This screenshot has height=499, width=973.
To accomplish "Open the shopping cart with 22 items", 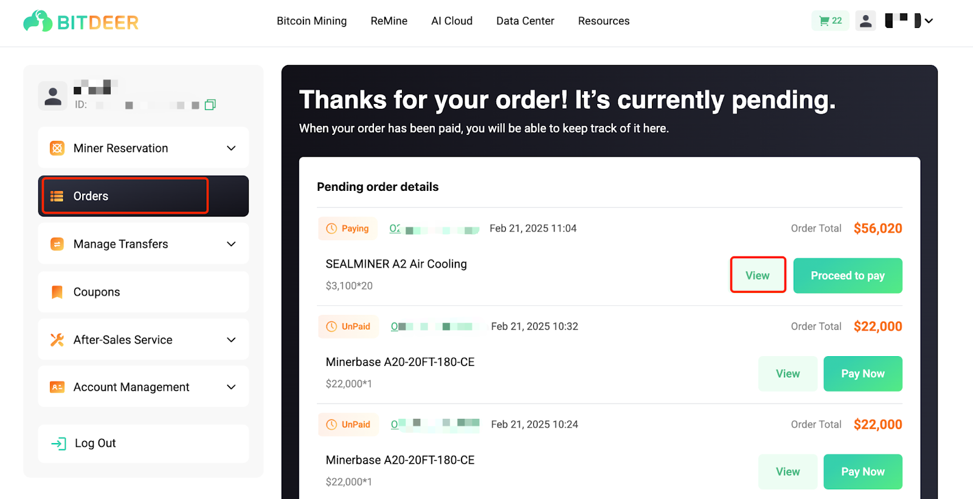I will 830,21.
